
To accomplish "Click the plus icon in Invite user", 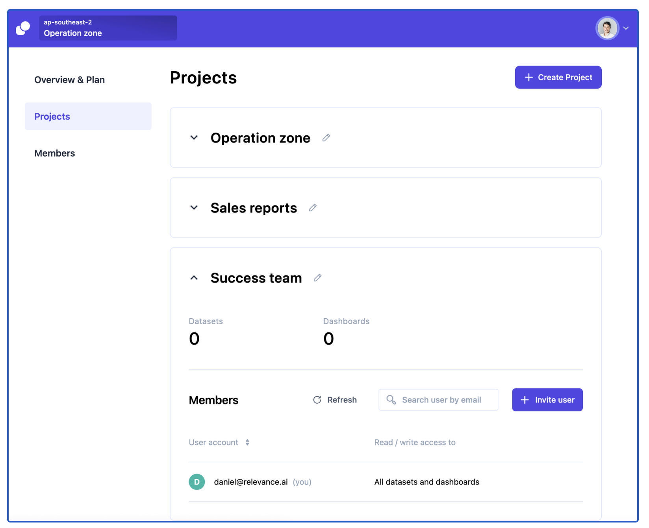I will tap(525, 400).
